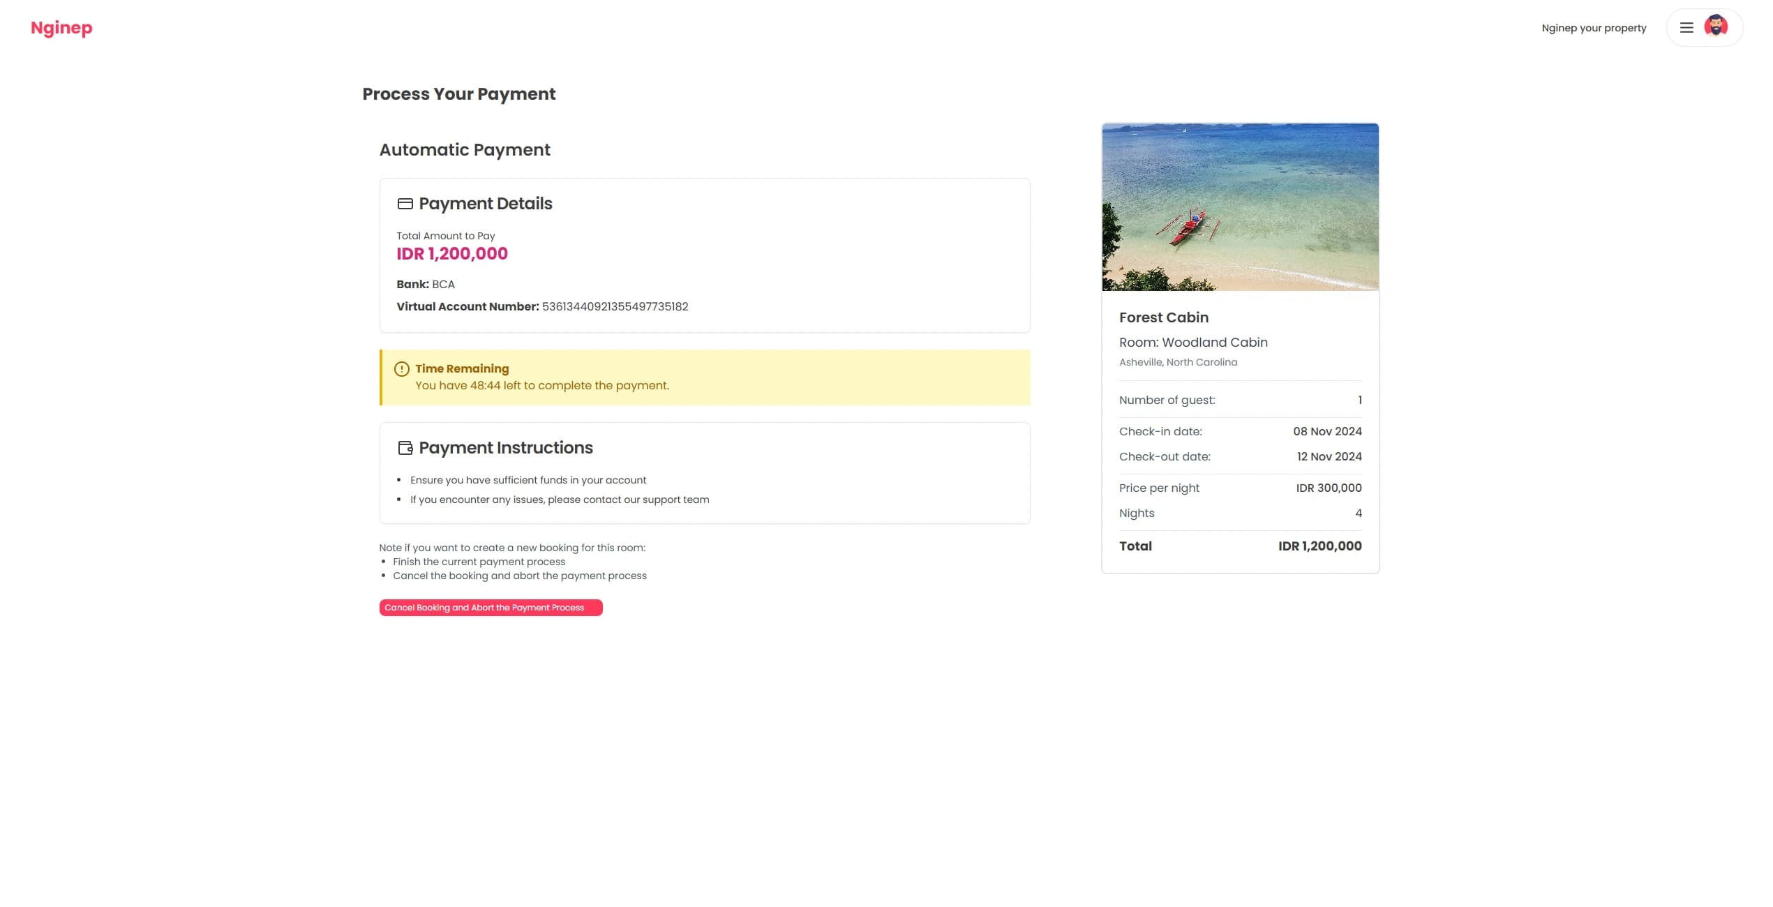Click the Bank: BCA line

[426, 285]
